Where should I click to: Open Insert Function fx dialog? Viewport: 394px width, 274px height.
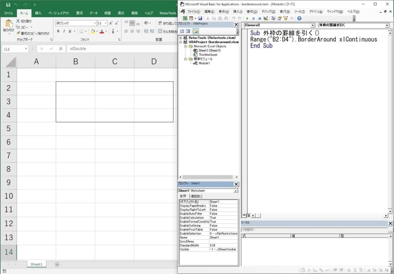click(61, 49)
